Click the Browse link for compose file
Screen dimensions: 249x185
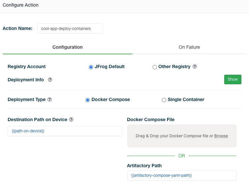point(221,136)
